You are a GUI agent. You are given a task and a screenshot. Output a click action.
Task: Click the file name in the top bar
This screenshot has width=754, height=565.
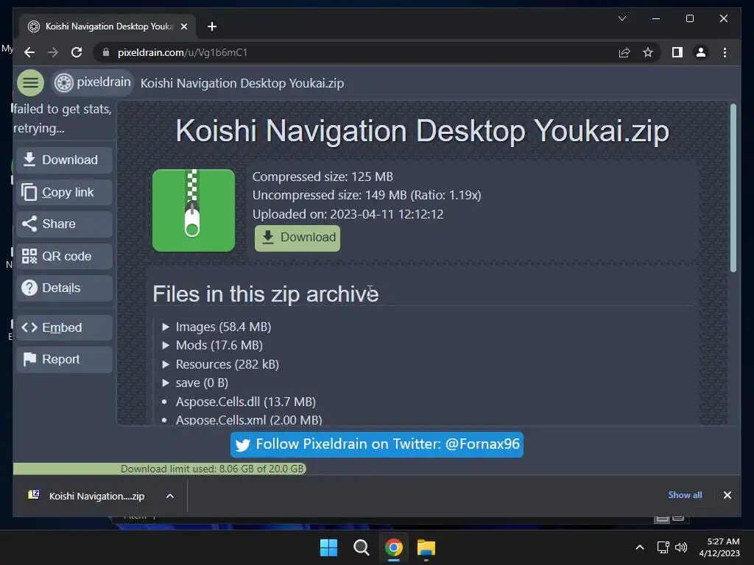point(242,83)
